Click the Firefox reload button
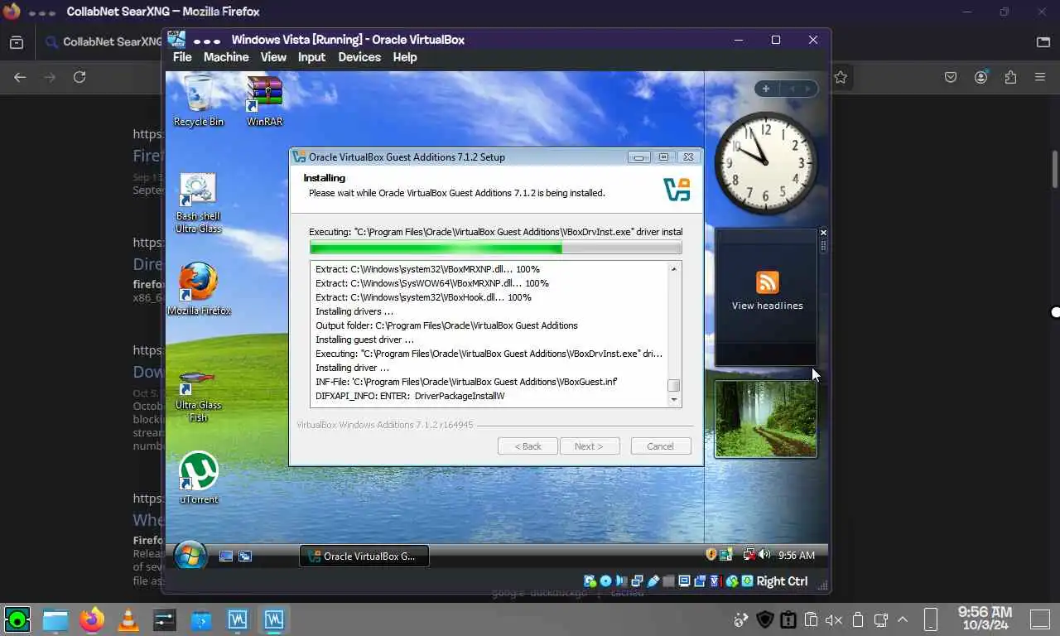The width and height of the screenshot is (1060, 636). coord(79,77)
